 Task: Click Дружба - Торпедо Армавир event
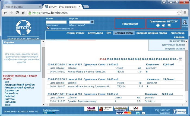(82, 101)
